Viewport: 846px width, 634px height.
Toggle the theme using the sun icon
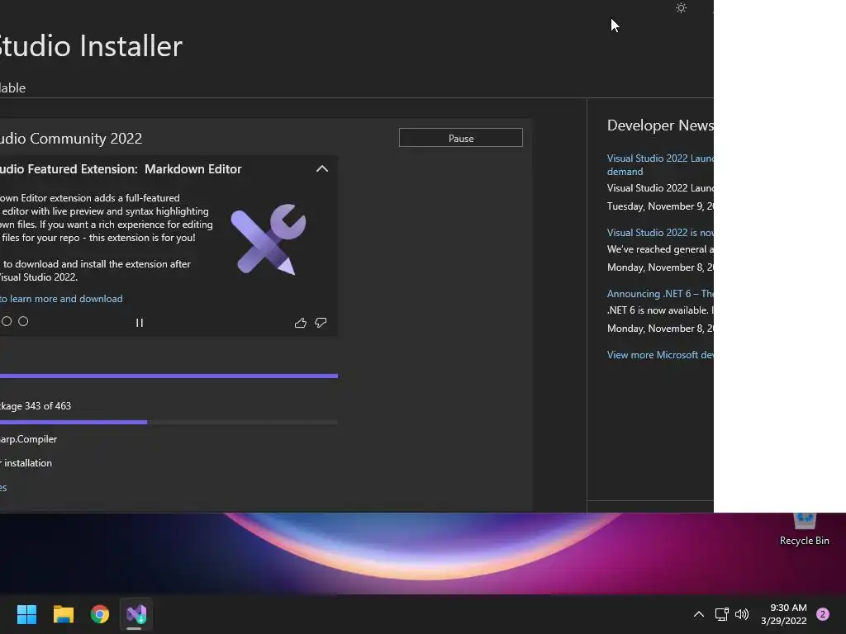681,8
